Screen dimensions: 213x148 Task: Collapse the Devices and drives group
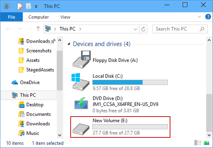pyautogui.click(x=69, y=44)
